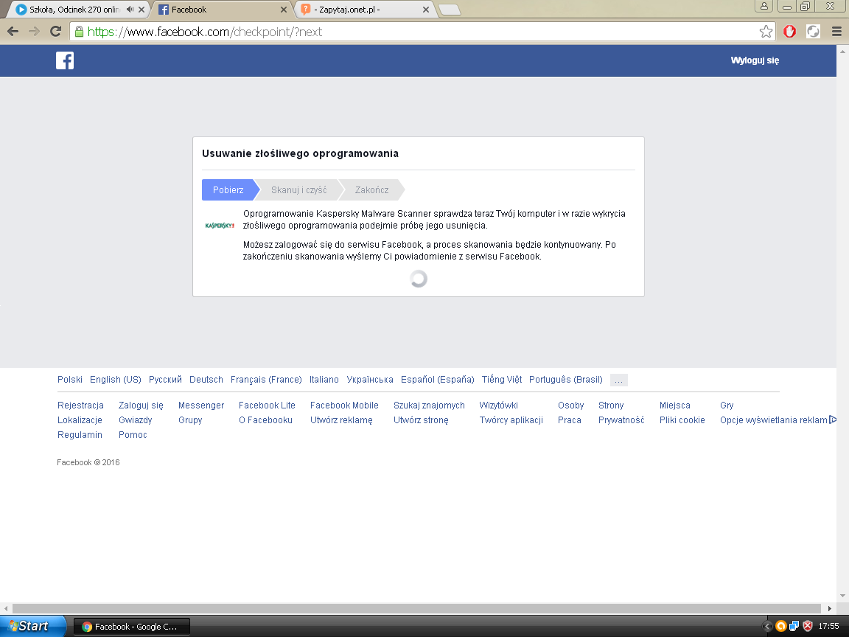849x637 pixels.
Task: Click the browser reload button
Action: click(55, 32)
